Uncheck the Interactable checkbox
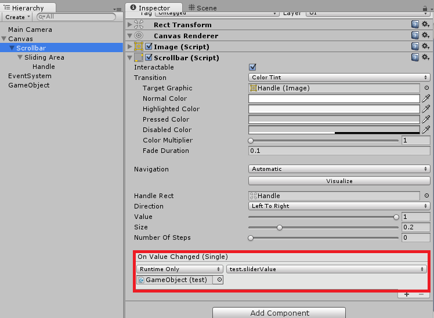434x318 pixels. tap(252, 67)
